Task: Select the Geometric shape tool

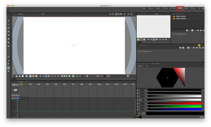Action: pyautogui.click(x=8, y=28)
